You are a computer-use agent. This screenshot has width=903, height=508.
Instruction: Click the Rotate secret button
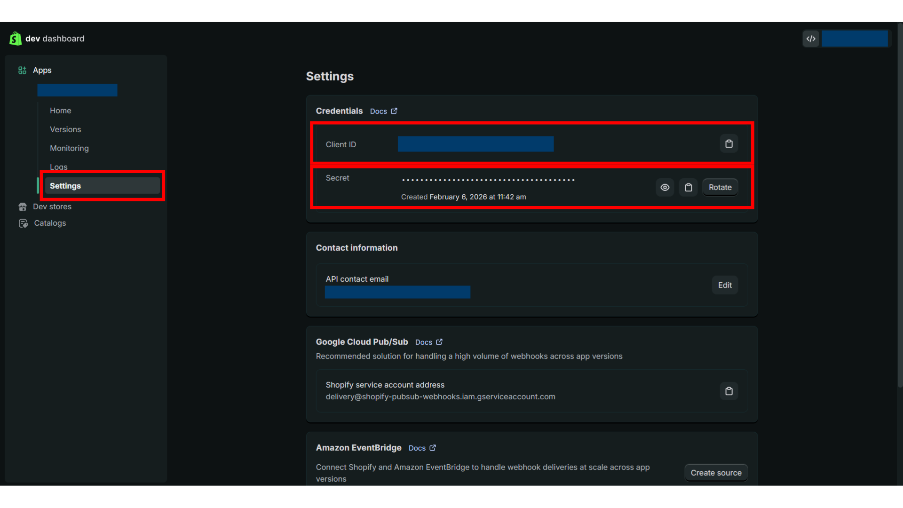click(720, 187)
